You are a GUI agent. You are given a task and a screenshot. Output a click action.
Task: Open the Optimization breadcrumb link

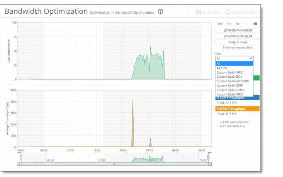(100, 13)
